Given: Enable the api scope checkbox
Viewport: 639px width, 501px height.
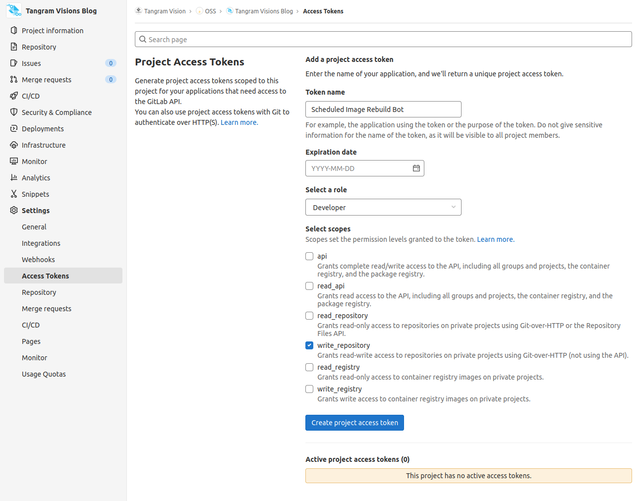Looking at the screenshot, I should pyautogui.click(x=309, y=256).
